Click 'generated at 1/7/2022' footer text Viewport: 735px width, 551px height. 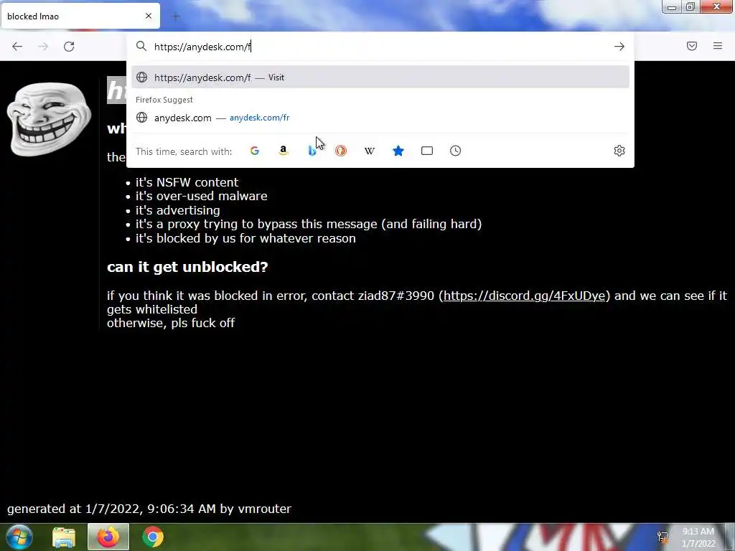point(149,509)
